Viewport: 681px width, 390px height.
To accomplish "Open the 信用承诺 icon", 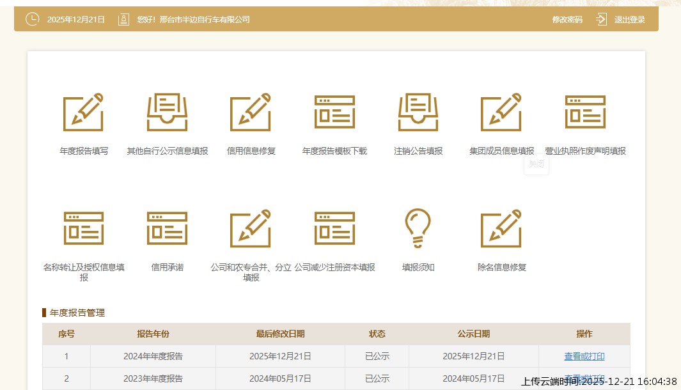I will (x=167, y=229).
